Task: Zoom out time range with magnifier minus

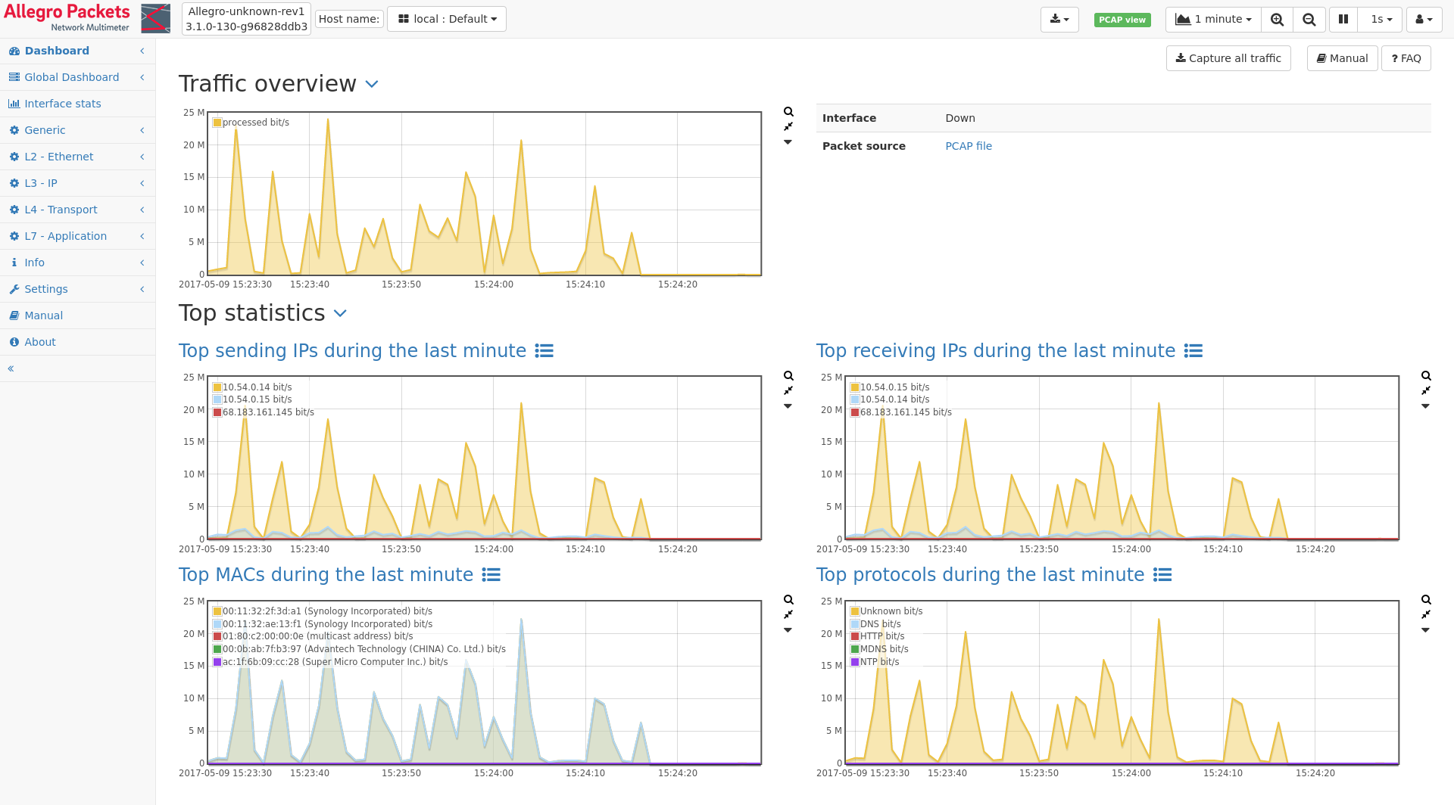Action: click(x=1309, y=19)
